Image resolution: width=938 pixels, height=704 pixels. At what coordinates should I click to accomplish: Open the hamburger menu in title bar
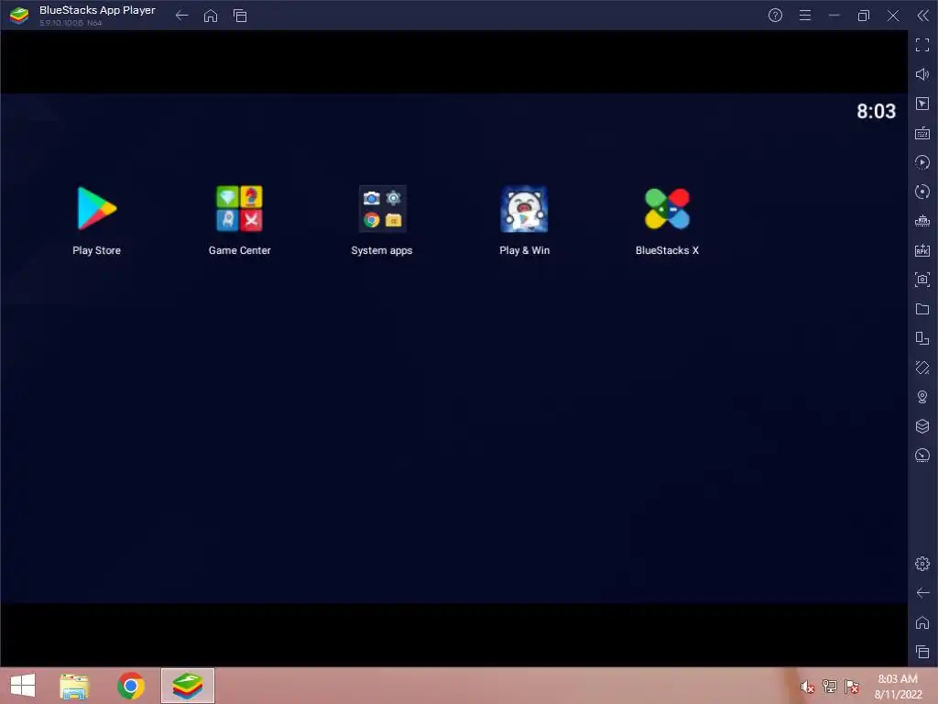805,16
